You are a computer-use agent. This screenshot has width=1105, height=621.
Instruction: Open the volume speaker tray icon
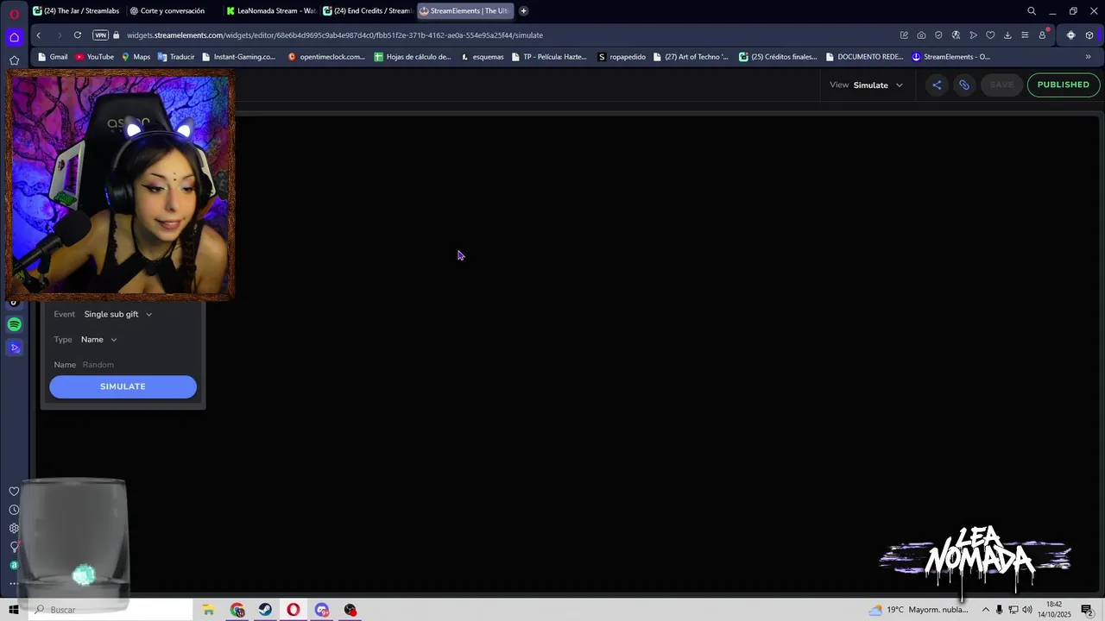point(1027,610)
